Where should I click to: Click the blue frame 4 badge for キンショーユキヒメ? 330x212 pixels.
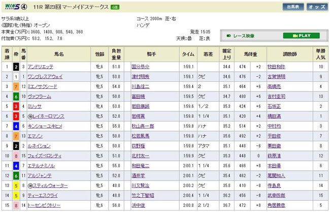(x=16, y=126)
